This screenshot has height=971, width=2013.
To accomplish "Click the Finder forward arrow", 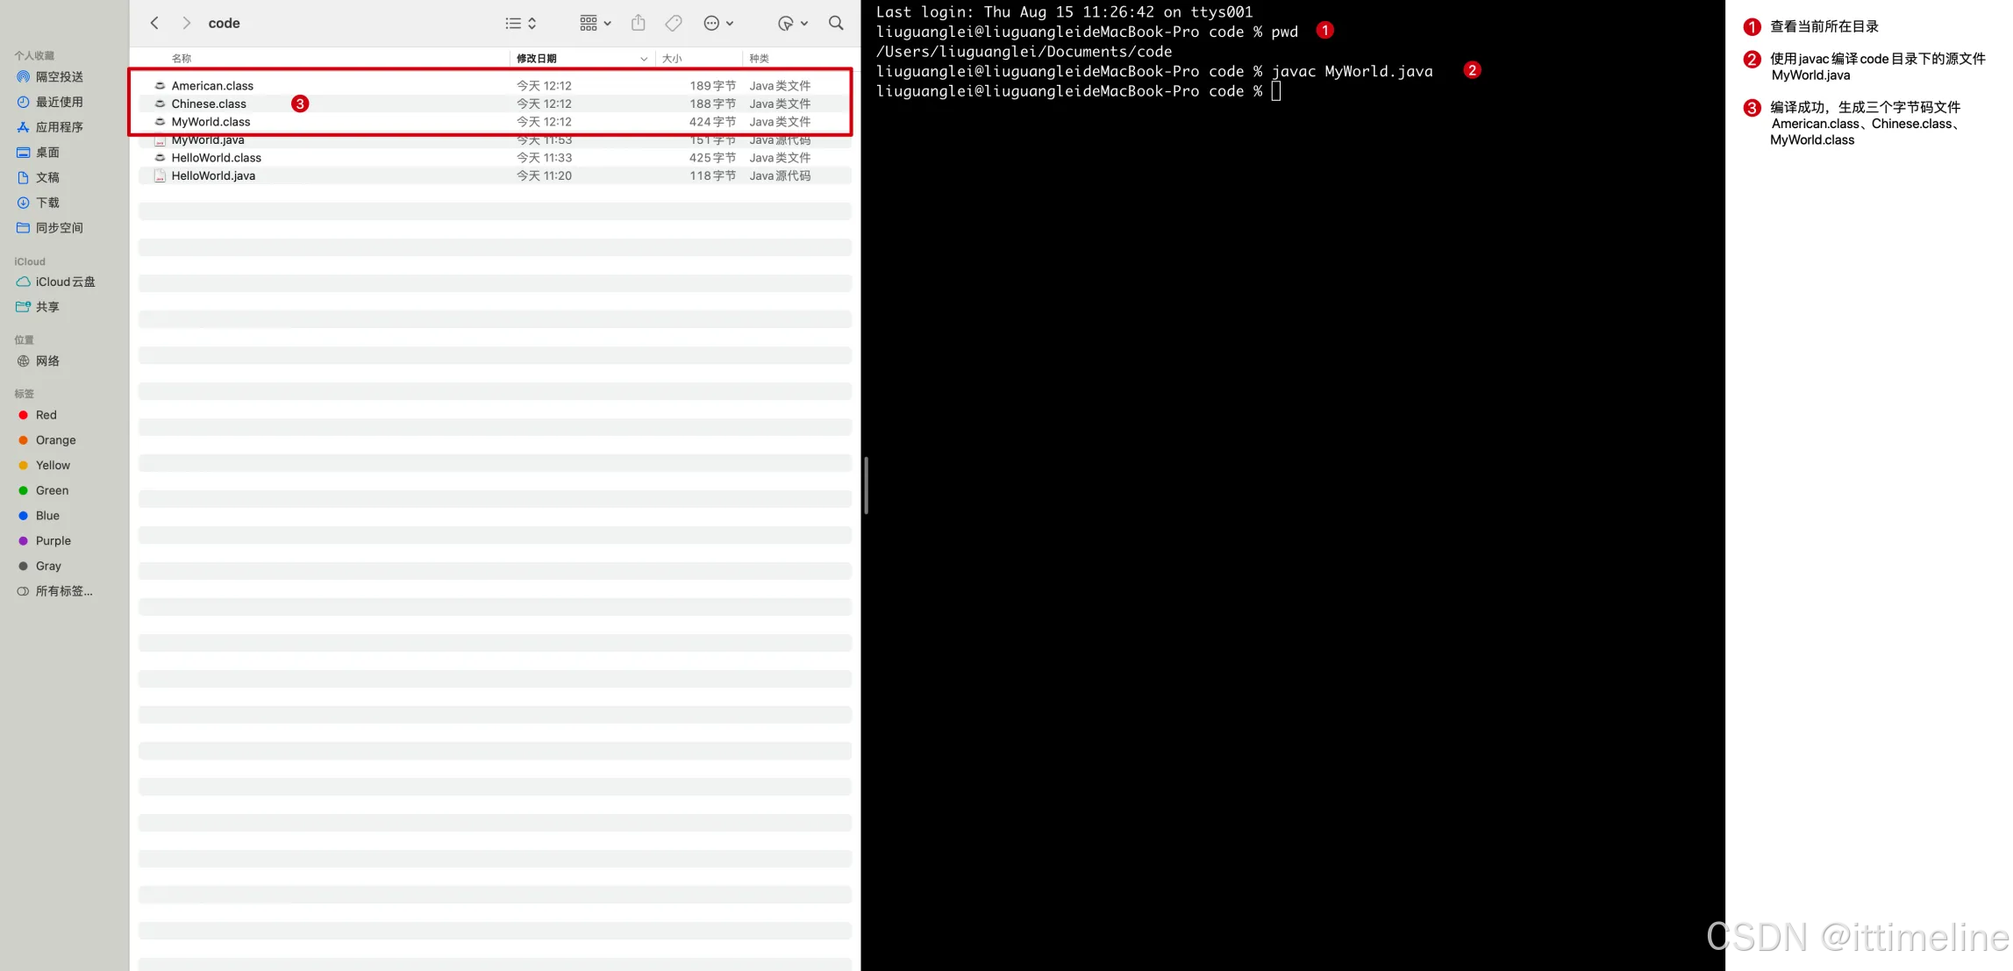I will [x=186, y=23].
